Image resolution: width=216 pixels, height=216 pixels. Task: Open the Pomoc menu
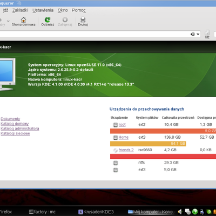click(x=79, y=10)
